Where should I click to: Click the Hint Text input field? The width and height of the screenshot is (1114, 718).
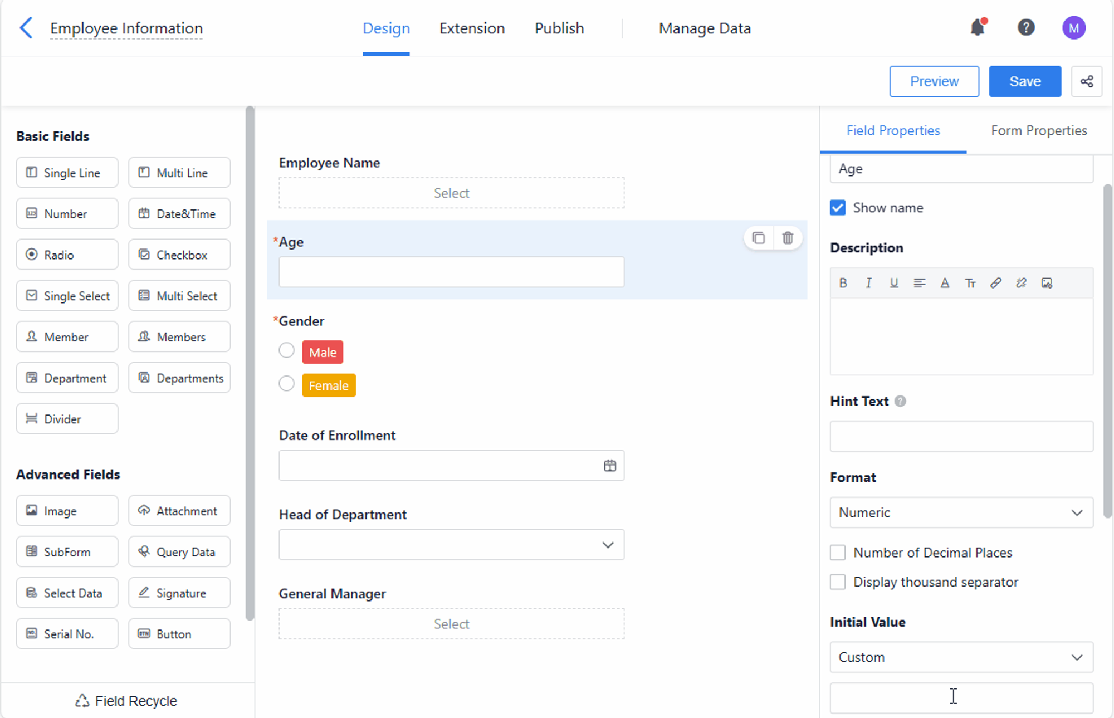click(x=961, y=436)
